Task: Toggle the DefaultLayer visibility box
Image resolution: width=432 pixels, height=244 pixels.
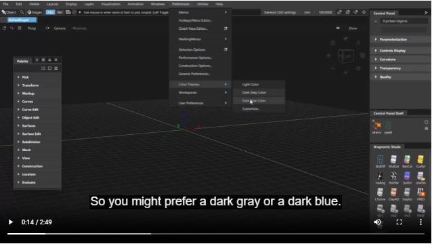Action: tap(3, 20)
